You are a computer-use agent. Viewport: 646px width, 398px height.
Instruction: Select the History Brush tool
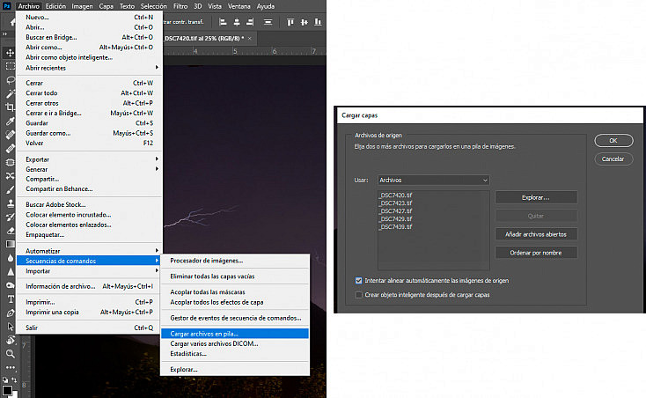tap(10, 217)
